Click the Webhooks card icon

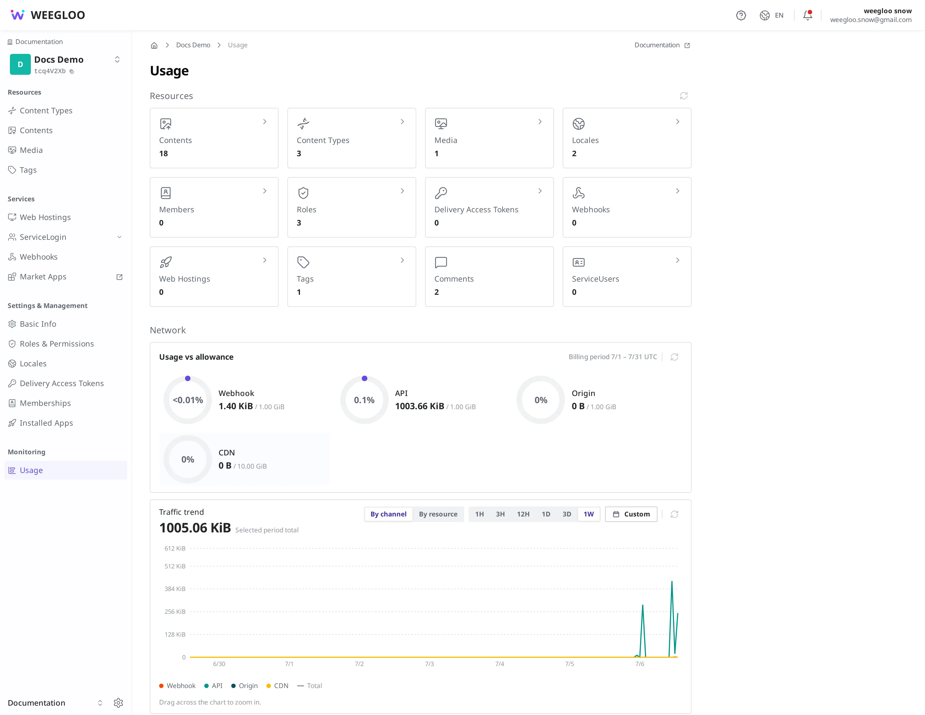click(579, 193)
